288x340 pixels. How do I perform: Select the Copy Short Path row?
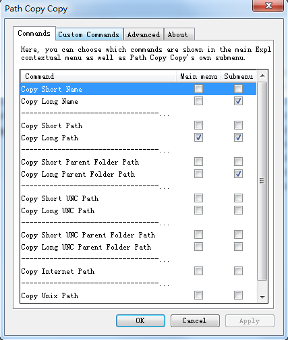click(x=138, y=125)
